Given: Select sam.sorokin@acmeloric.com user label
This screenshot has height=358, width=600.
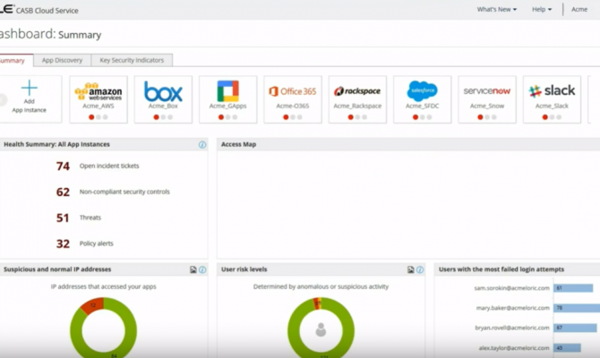Looking at the screenshot, I should click(x=511, y=288).
